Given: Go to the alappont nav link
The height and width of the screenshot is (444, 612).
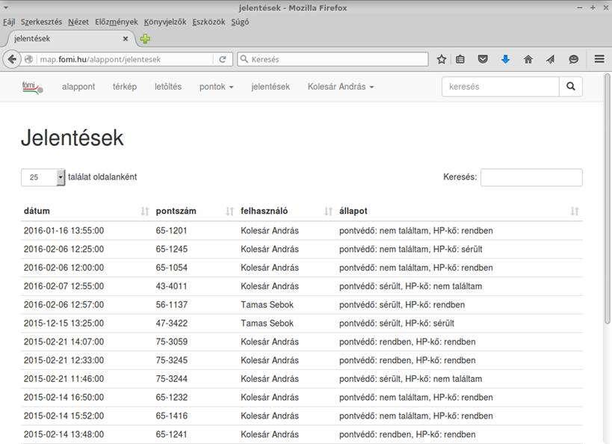Looking at the screenshot, I should pyautogui.click(x=78, y=87).
